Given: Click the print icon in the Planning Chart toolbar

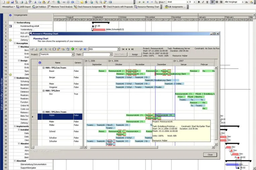Looking at the screenshot, I should [x=41, y=49].
